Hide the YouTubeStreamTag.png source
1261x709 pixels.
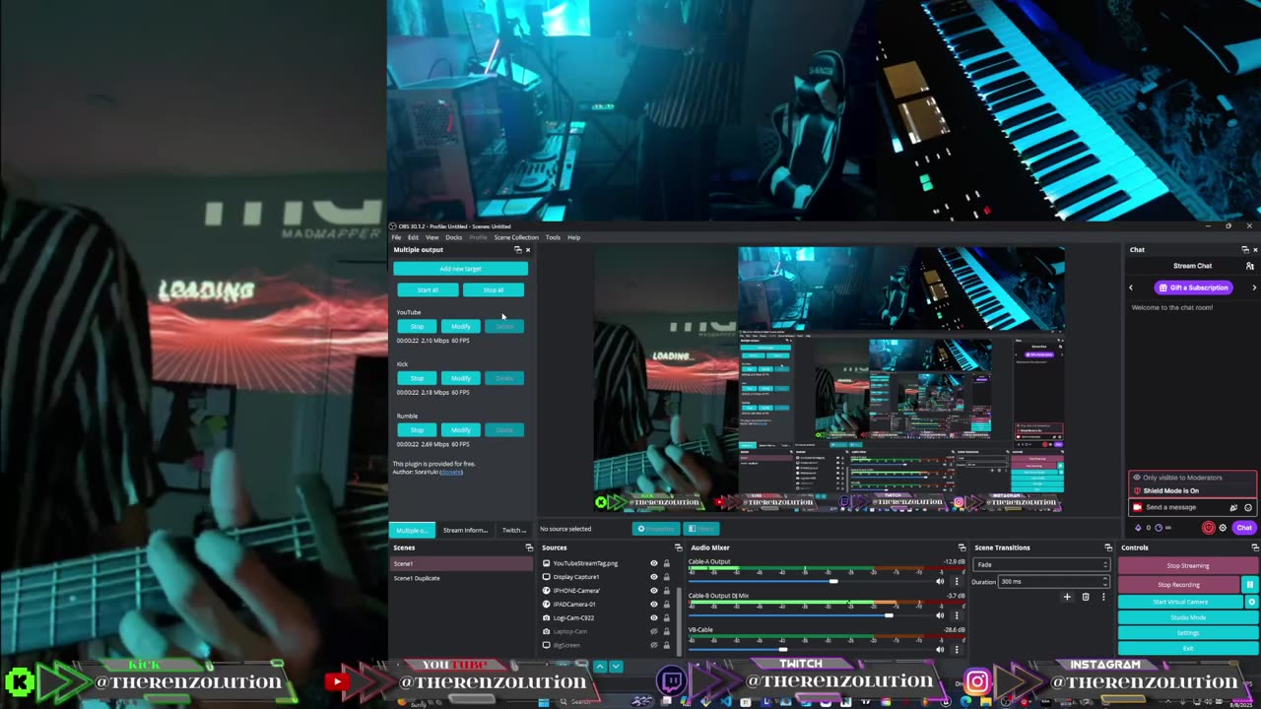pyautogui.click(x=653, y=563)
